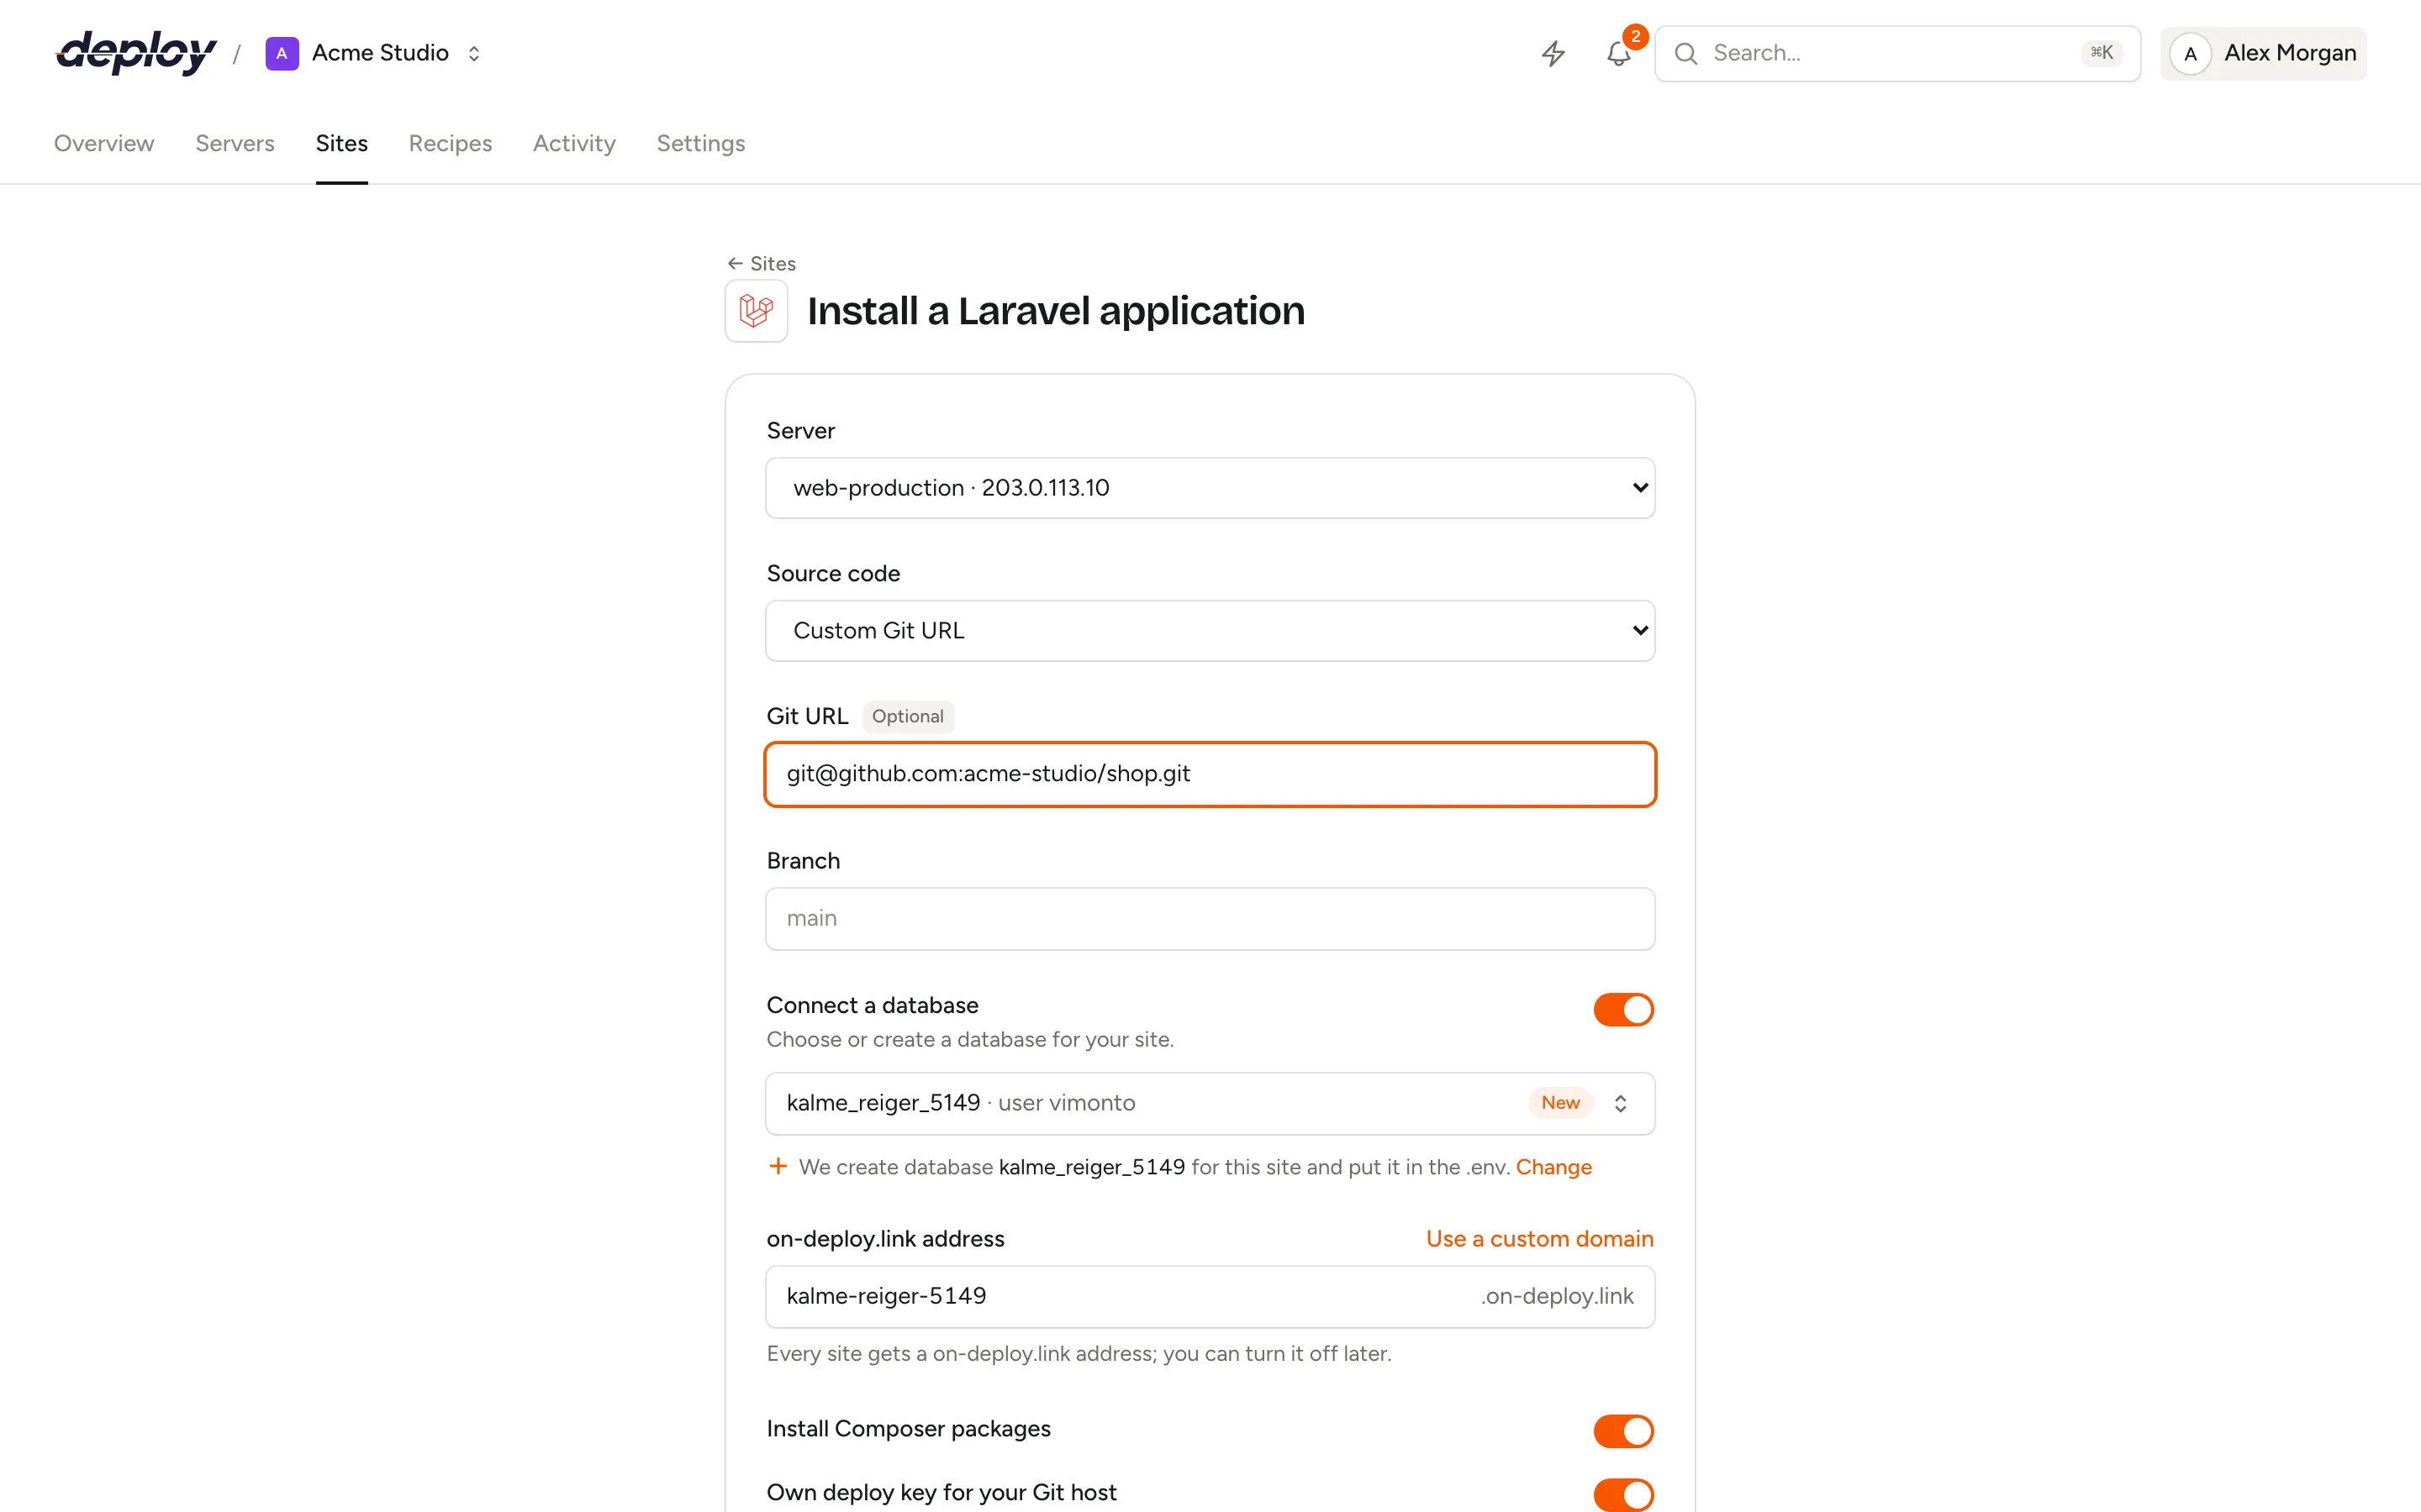Toggle Install Composer packages switch
Image resolution: width=2421 pixels, height=1512 pixels.
(x=1622, y=1431)
